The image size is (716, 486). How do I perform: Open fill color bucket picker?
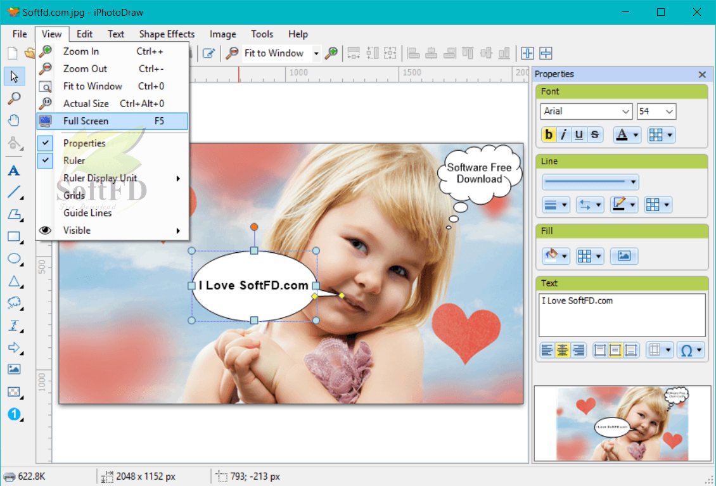coord(555,256)
